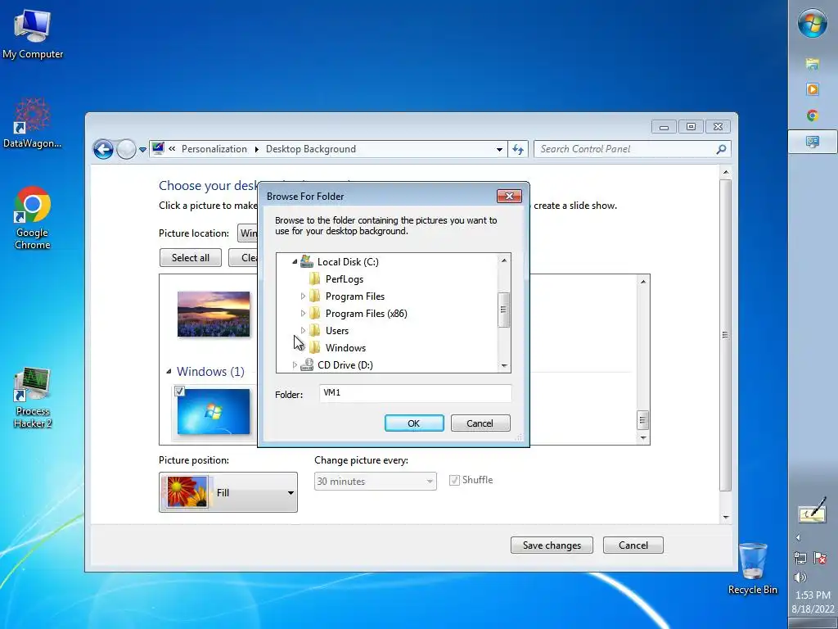Click Save changes button
Screen dimensions: 838x629
click(552, 545)
